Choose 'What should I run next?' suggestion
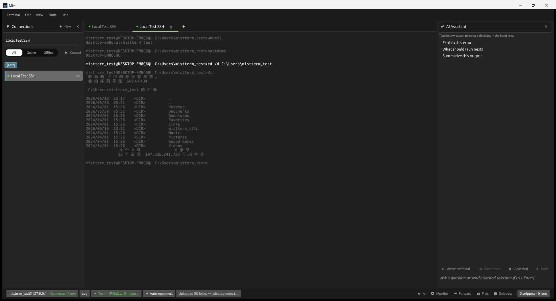The width and height of the screenshot is (556, 301). click(x=463, y=49)
